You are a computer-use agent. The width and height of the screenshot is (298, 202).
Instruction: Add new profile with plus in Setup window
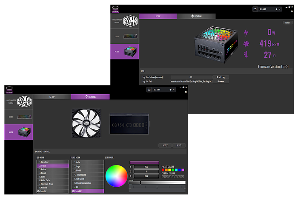coord(277,9)
